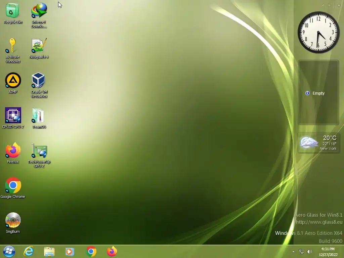Click the 20°C temperature reading

(x=330, y=138)
